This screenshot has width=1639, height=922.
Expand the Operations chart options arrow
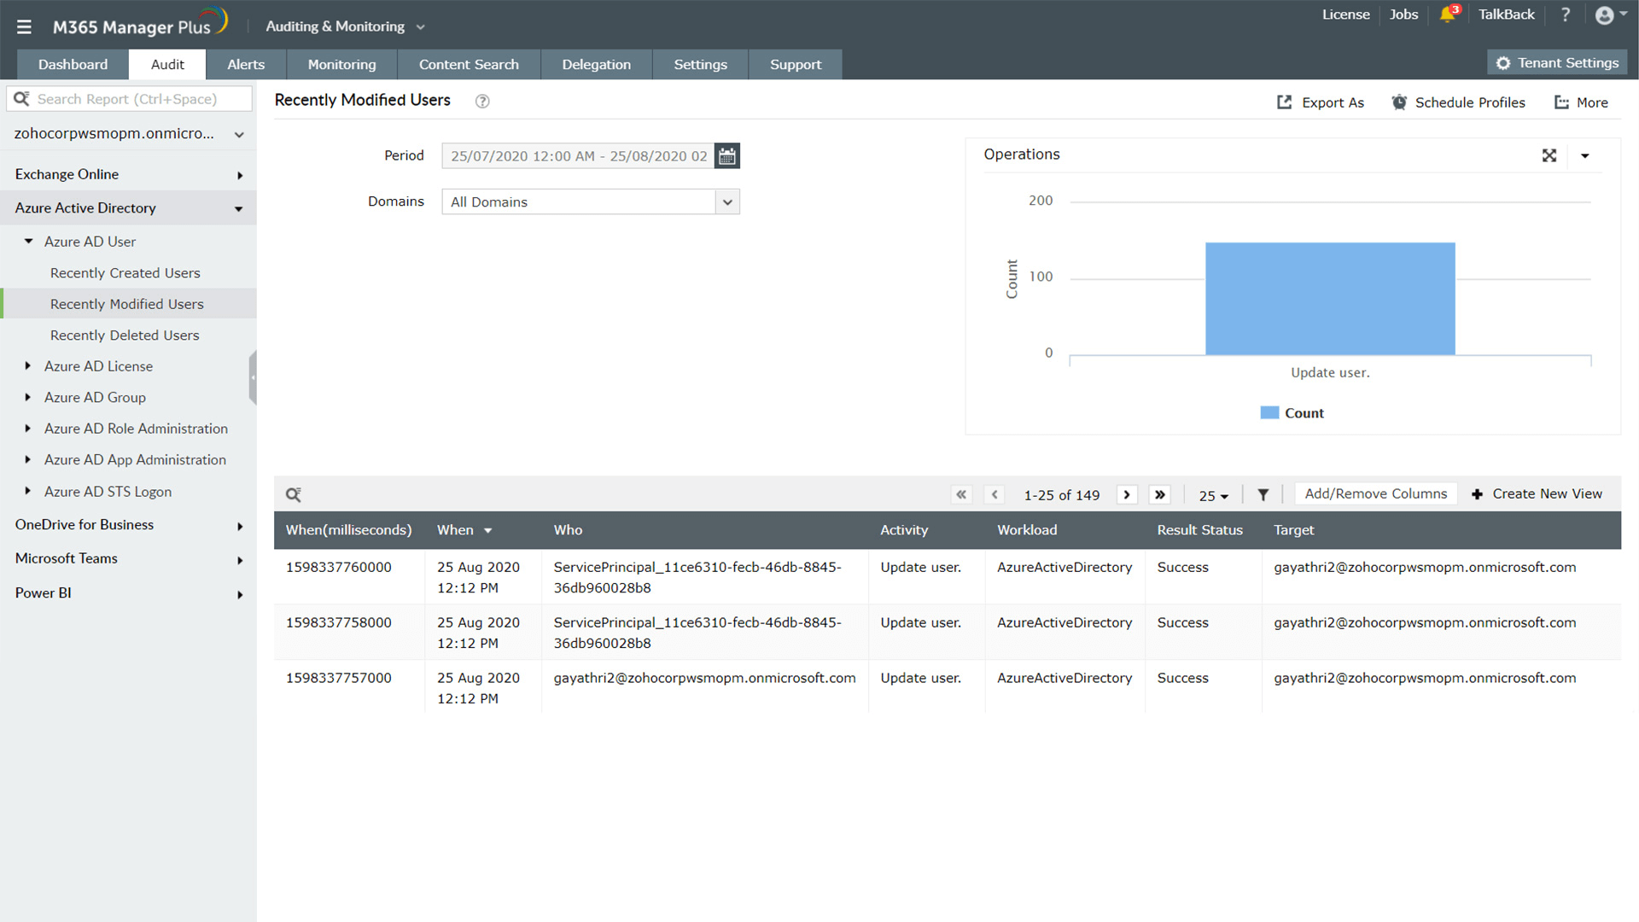[1585, 156]
